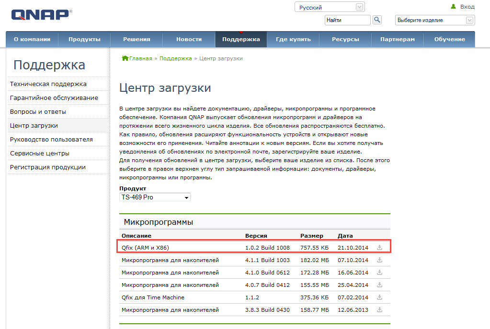
Task: Click the 757.55 КБ size cell
Action: (314, 248)
